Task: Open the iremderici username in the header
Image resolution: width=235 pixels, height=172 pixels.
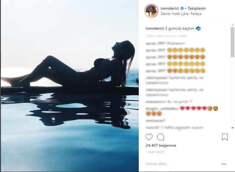Action: pos(169,8)
